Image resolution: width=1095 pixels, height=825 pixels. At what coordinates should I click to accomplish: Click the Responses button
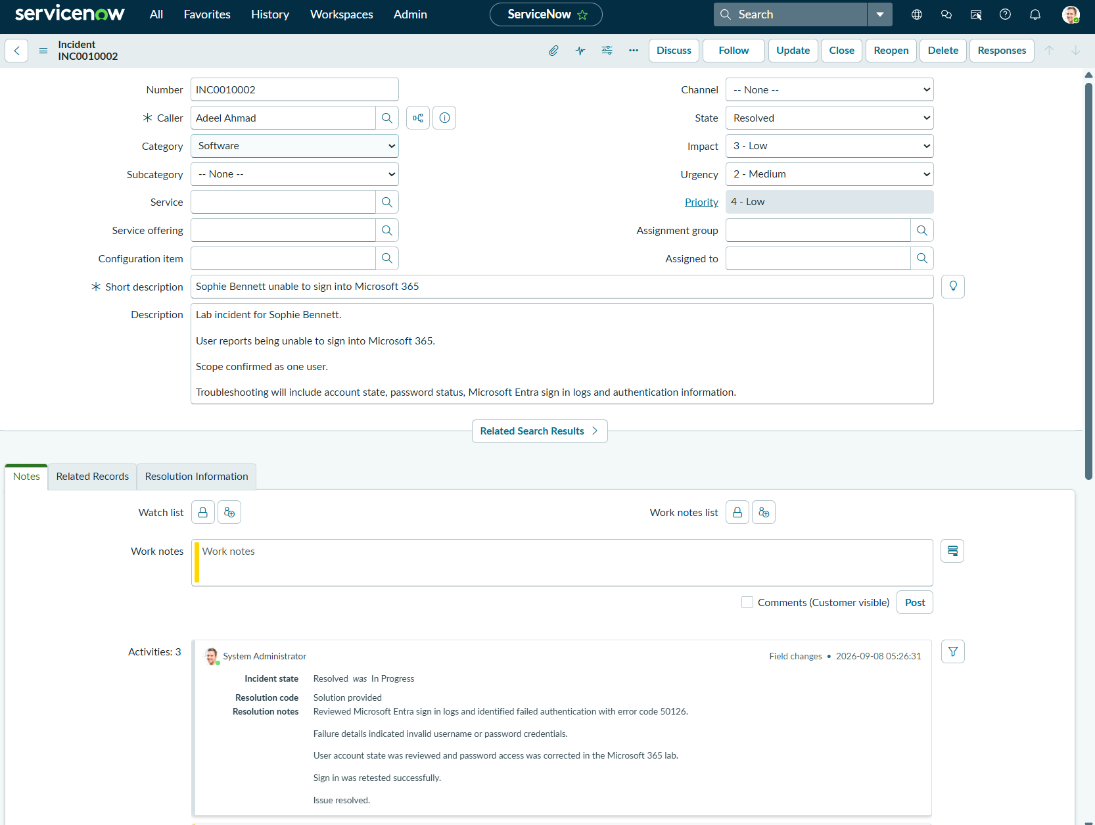coord(1002,51)
